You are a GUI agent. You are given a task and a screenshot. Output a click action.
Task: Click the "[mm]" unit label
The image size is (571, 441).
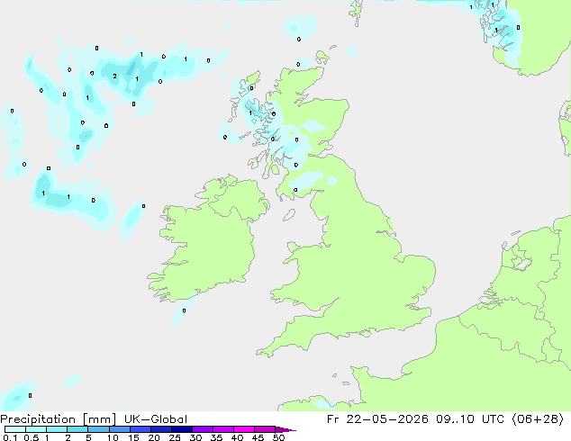coord(99,419)
